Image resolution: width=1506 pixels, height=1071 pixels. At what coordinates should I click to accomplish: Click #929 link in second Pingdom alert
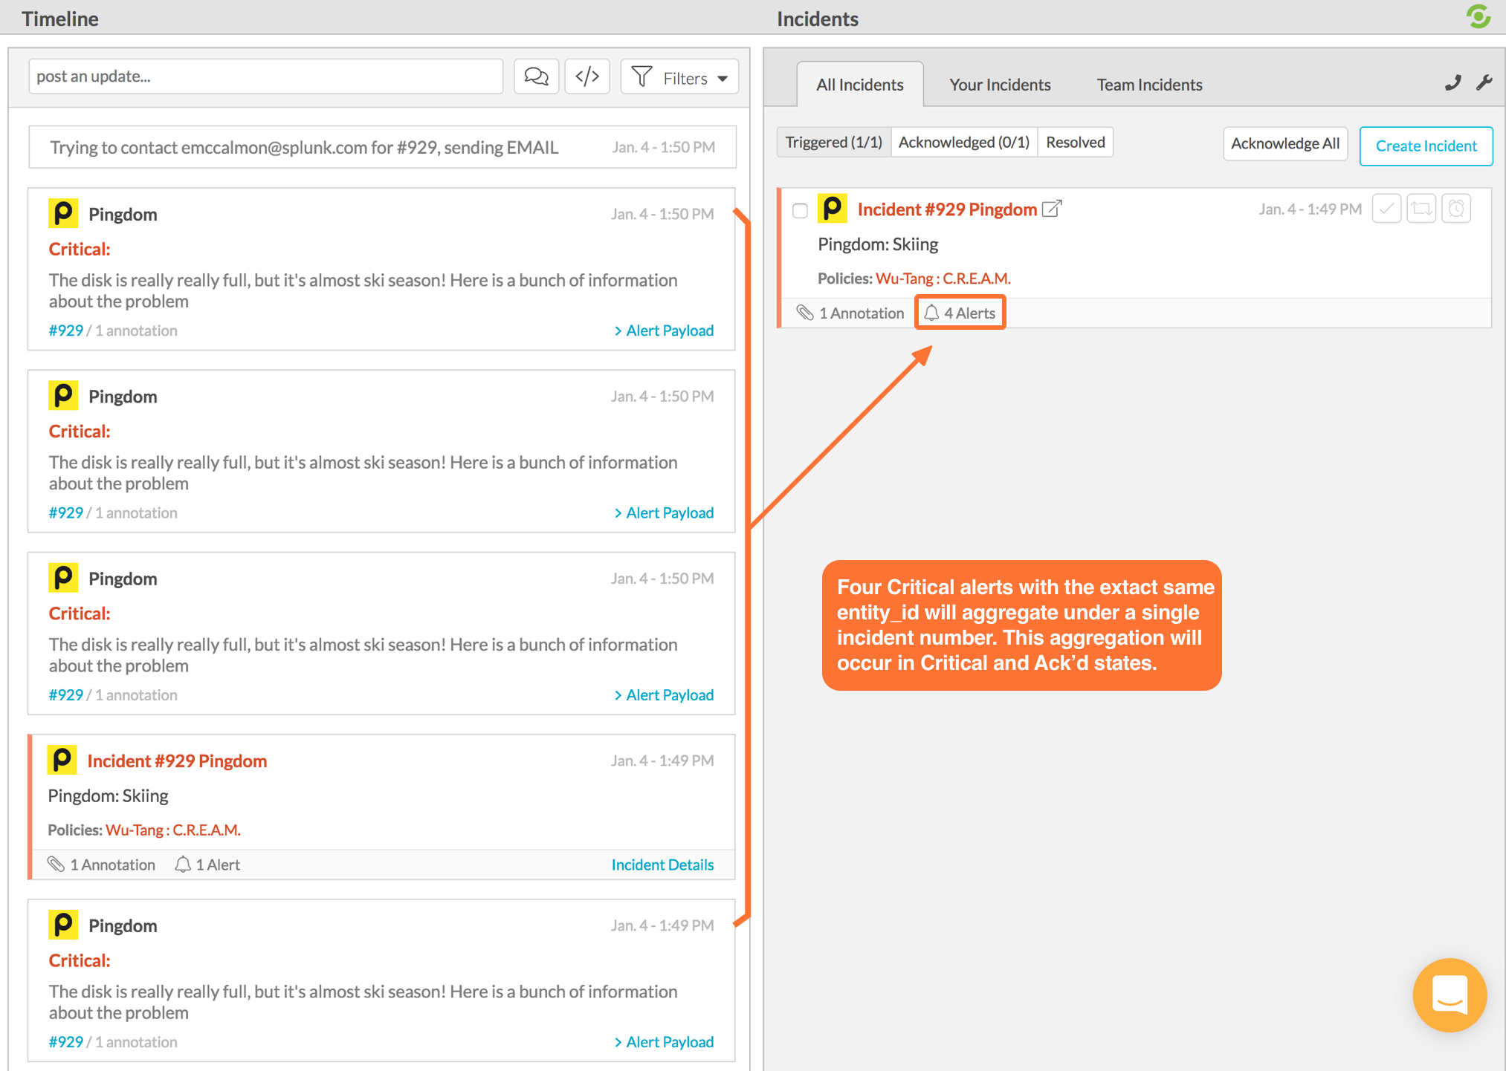click(66, 512)
